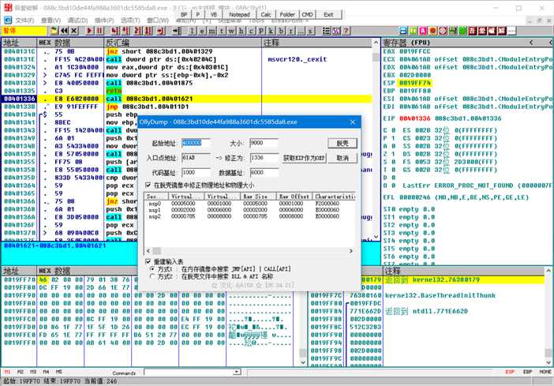This screenshot has width=554, height=386.
Task: Select the M1 memory tab
Action: click(x=7, y=372)
